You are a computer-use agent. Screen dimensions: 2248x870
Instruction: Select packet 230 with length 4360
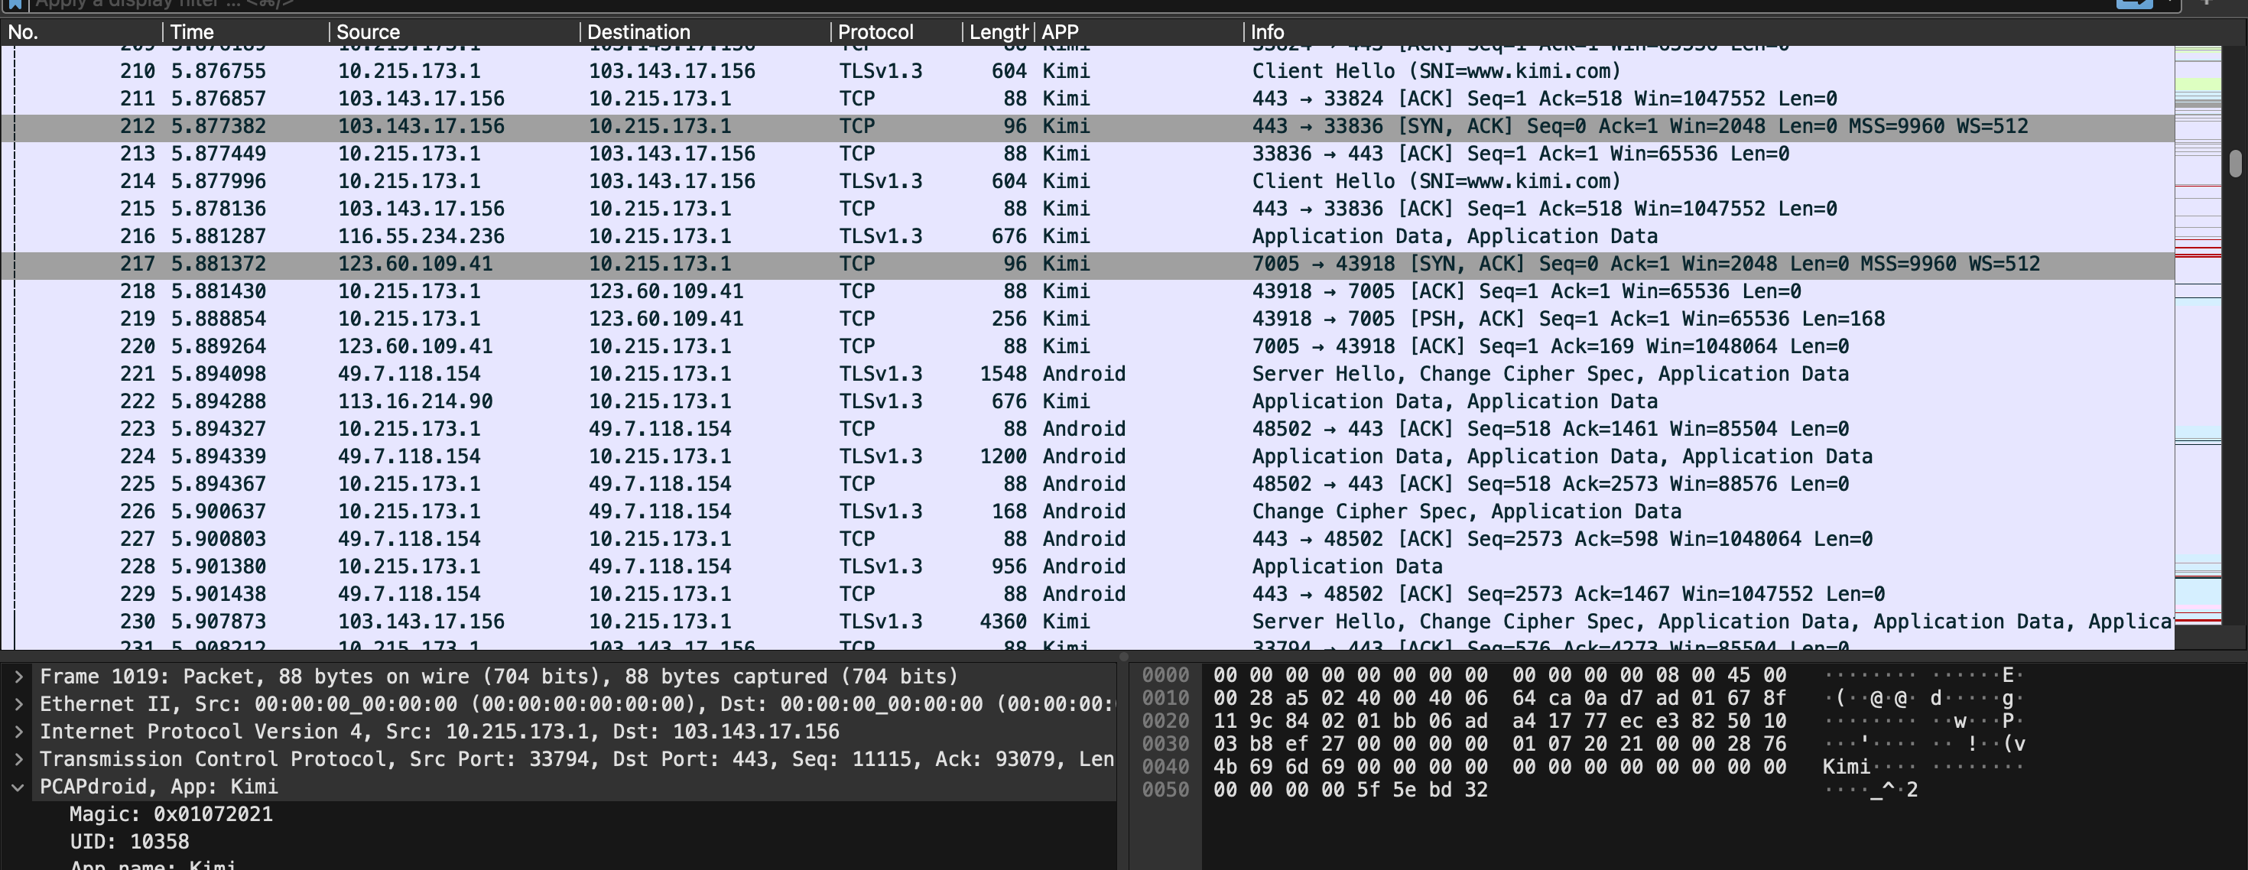pyautogui.click(x=1087, y=622)
